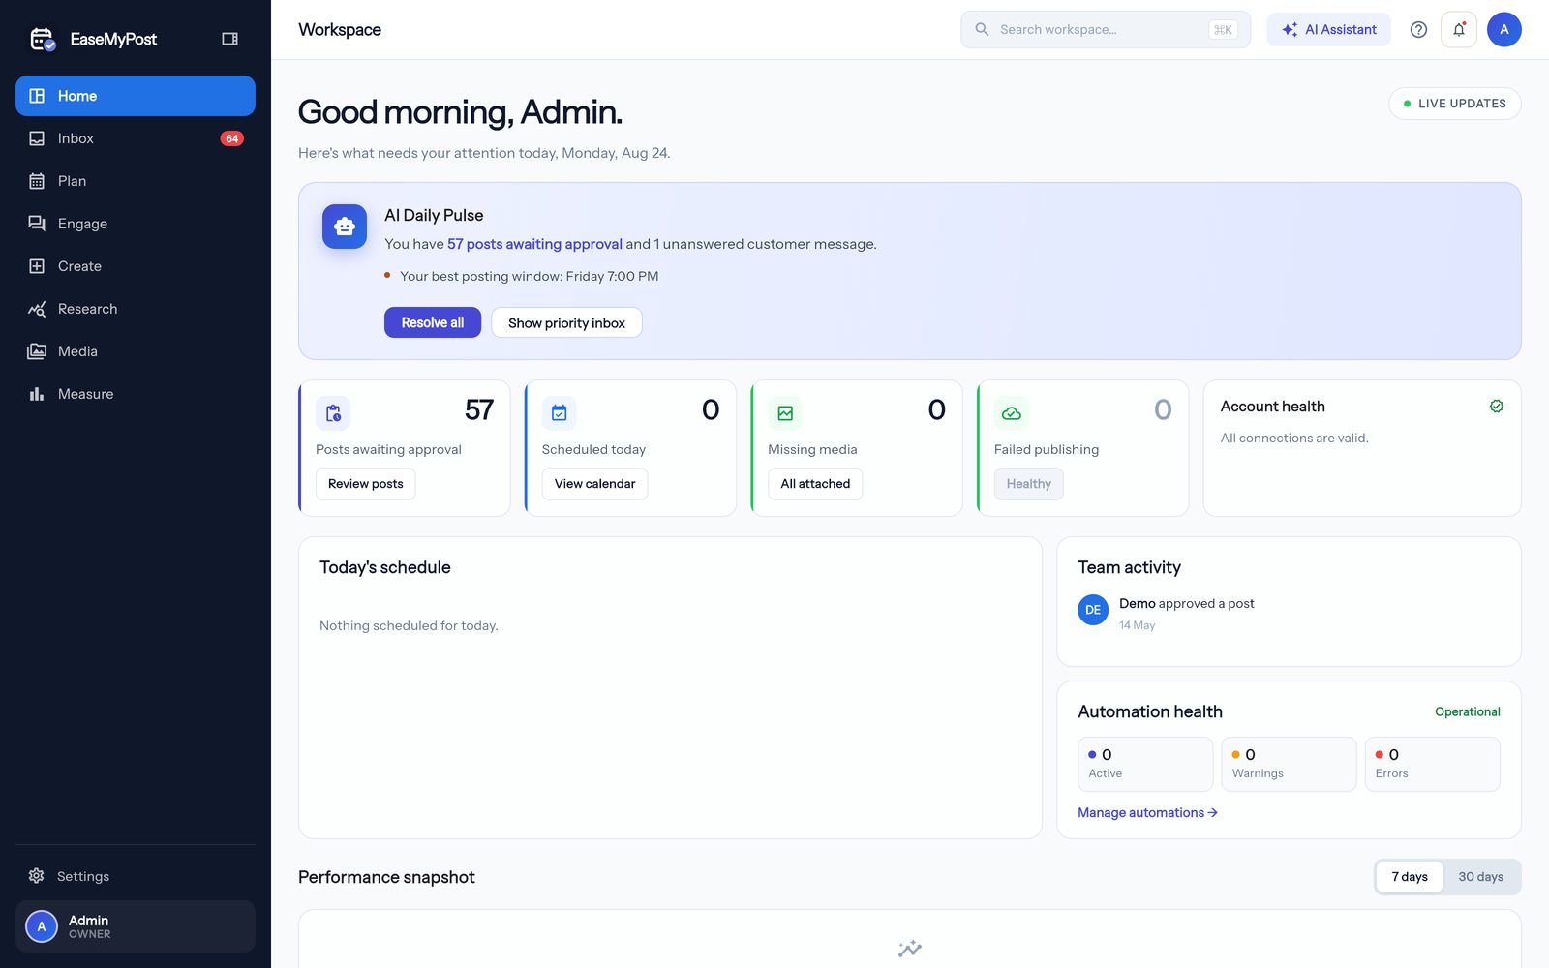Click the Active automations tile
Viewport: 1549px width, 968px height.
[1145, 764]
